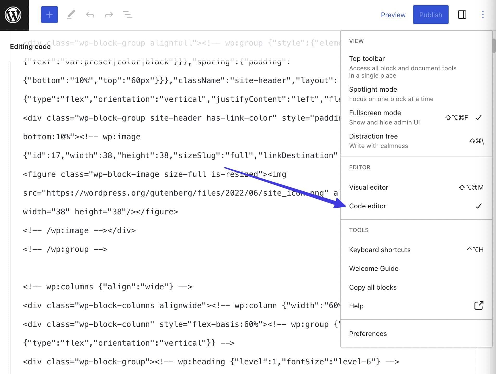The height and width of the screenshot is (374, 496).
Task: Enable Distraction free writing
Action: pos(374,136)
